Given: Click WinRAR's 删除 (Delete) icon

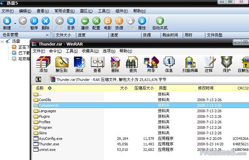Looking at the screenshot, I should (115, 62).
